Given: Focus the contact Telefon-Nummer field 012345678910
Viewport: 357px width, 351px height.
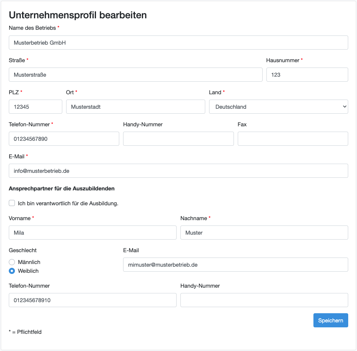Looking at the screenshot, I should (x=92, y=300).
